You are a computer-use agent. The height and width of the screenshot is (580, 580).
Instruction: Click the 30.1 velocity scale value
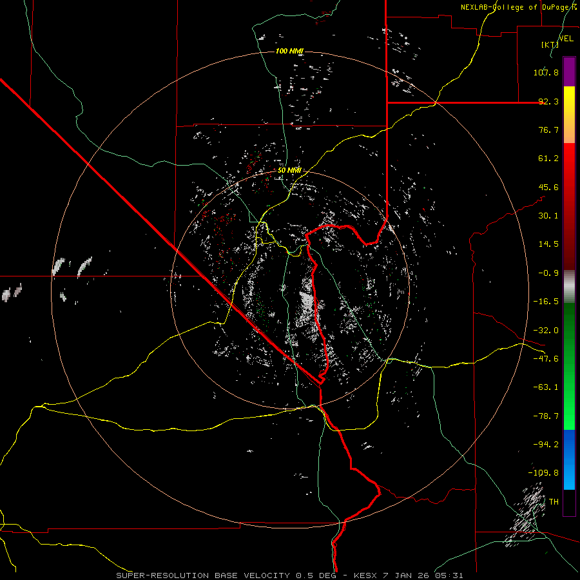pos(548,216)
